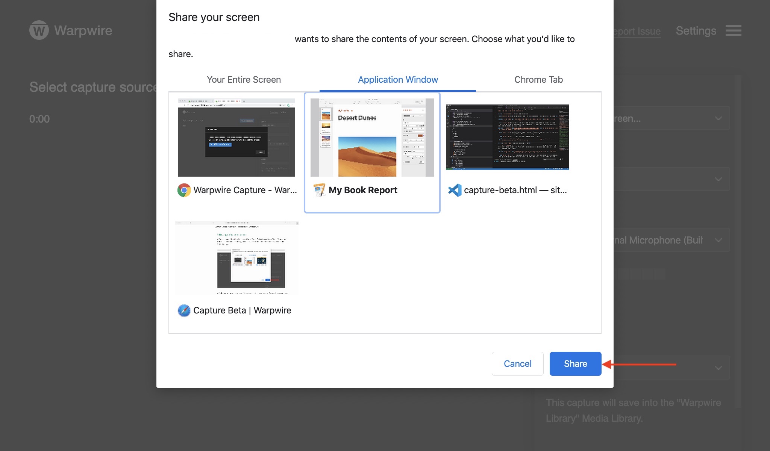770x451 pixels.
Task: Click the 'Warpwire Capture - War...' label
Action: point(245,190)
